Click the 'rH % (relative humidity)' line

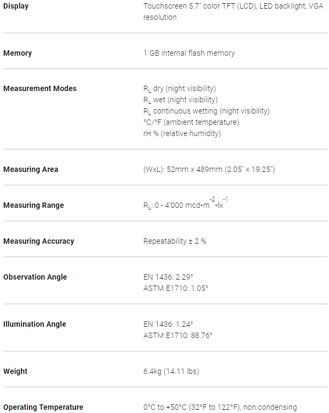[182, 133]
